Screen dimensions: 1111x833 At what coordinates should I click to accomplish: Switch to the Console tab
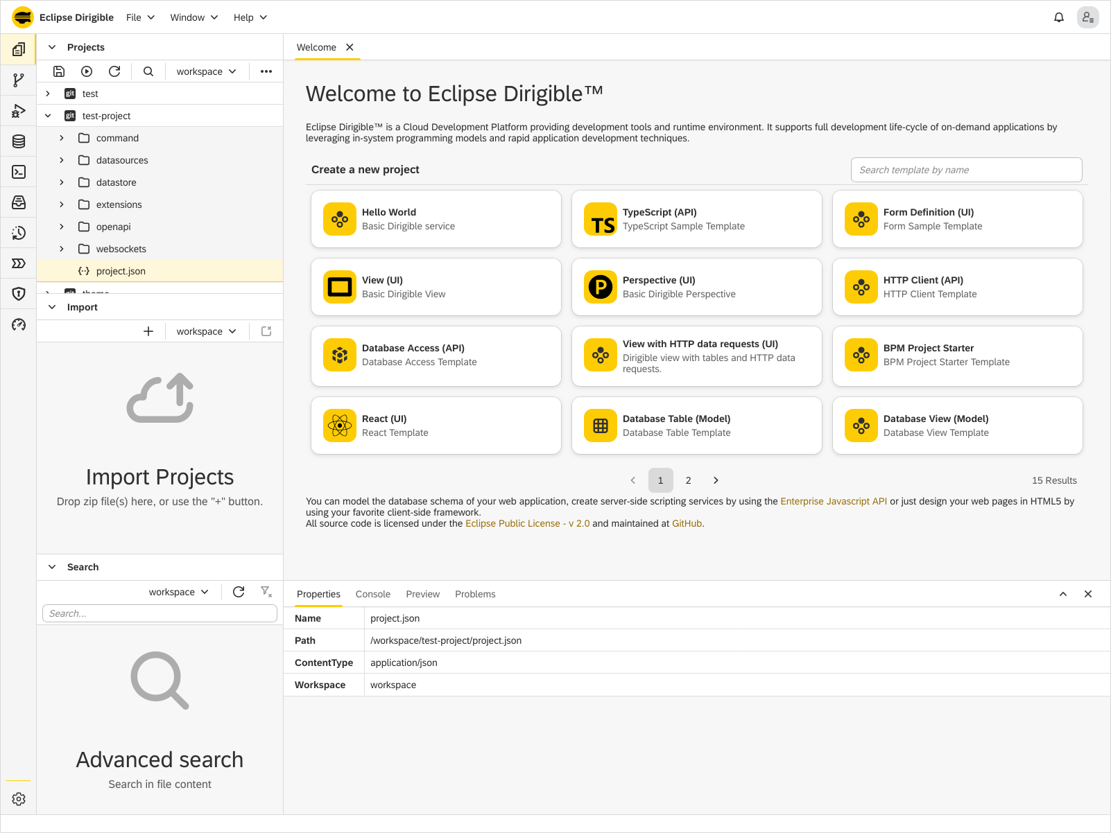(373, 594)
